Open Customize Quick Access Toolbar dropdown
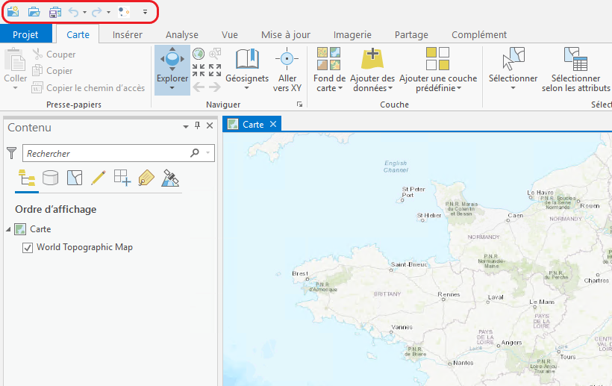 click(145, 12)
